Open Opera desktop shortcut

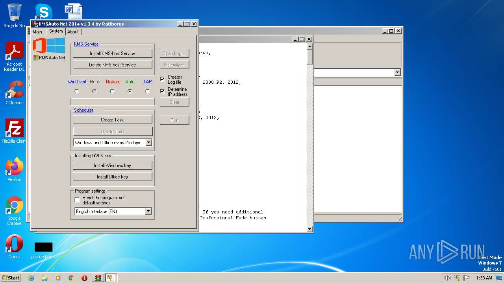pyautogui.click(x=14, y=247)
